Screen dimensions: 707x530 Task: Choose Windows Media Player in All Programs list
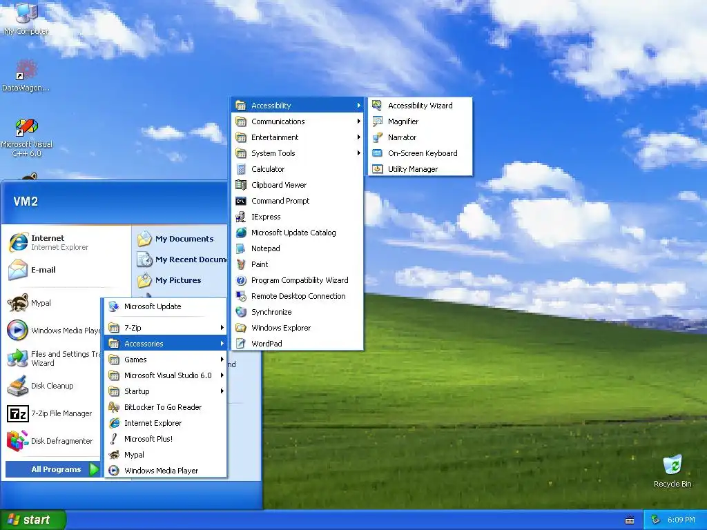pyautogui.click(x=166, y=471)
